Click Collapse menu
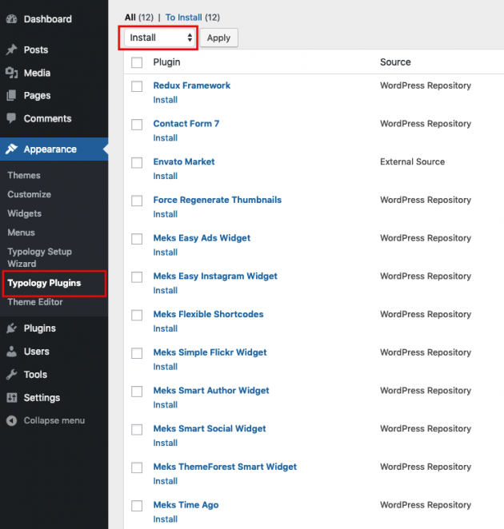Screen dimensions: 504x529 point(54,420)
